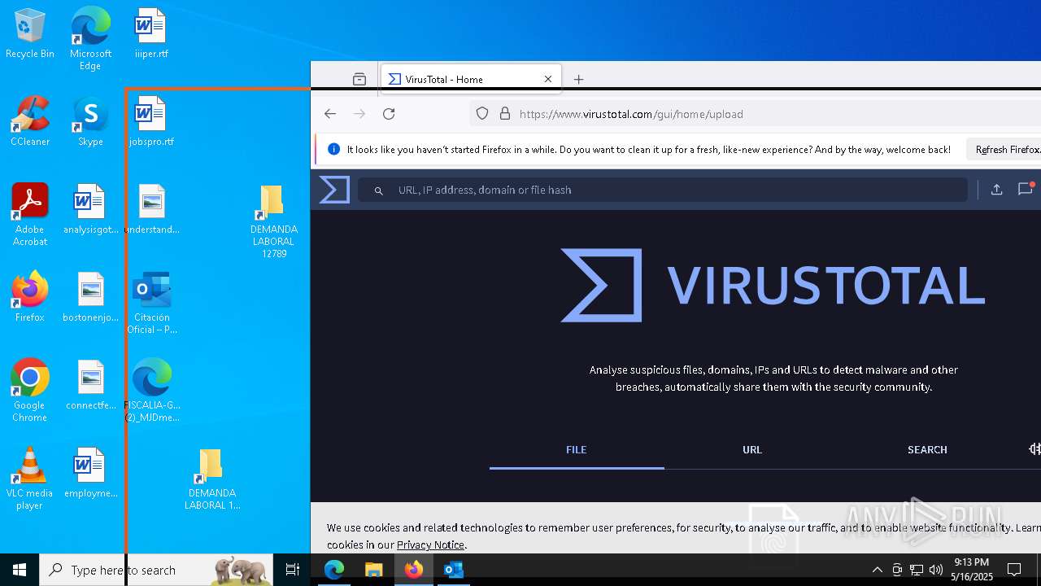Click the volume speaker tray icon
The image size is (1041, 586).
tap(936, 570)
